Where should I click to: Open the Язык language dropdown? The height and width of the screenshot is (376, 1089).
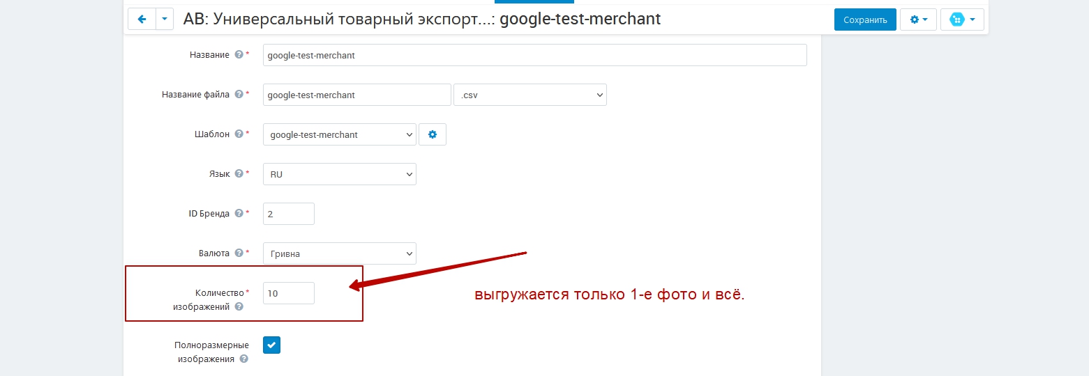[x=339, y=174]
